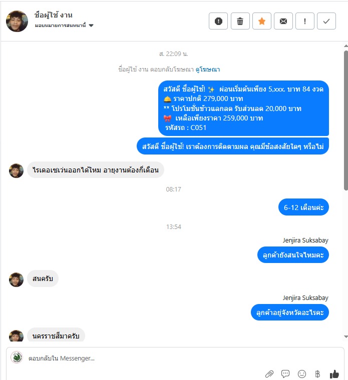Image resolution: width=348 pixels, height=380 pixels.
Task: Mark conversation as spam with exclamation circle icon
Action: (x=218, y=21)
